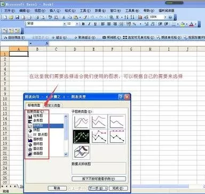Open the 格式 menu
Viewport: 205px width, 194px height.
coord(70,11)
